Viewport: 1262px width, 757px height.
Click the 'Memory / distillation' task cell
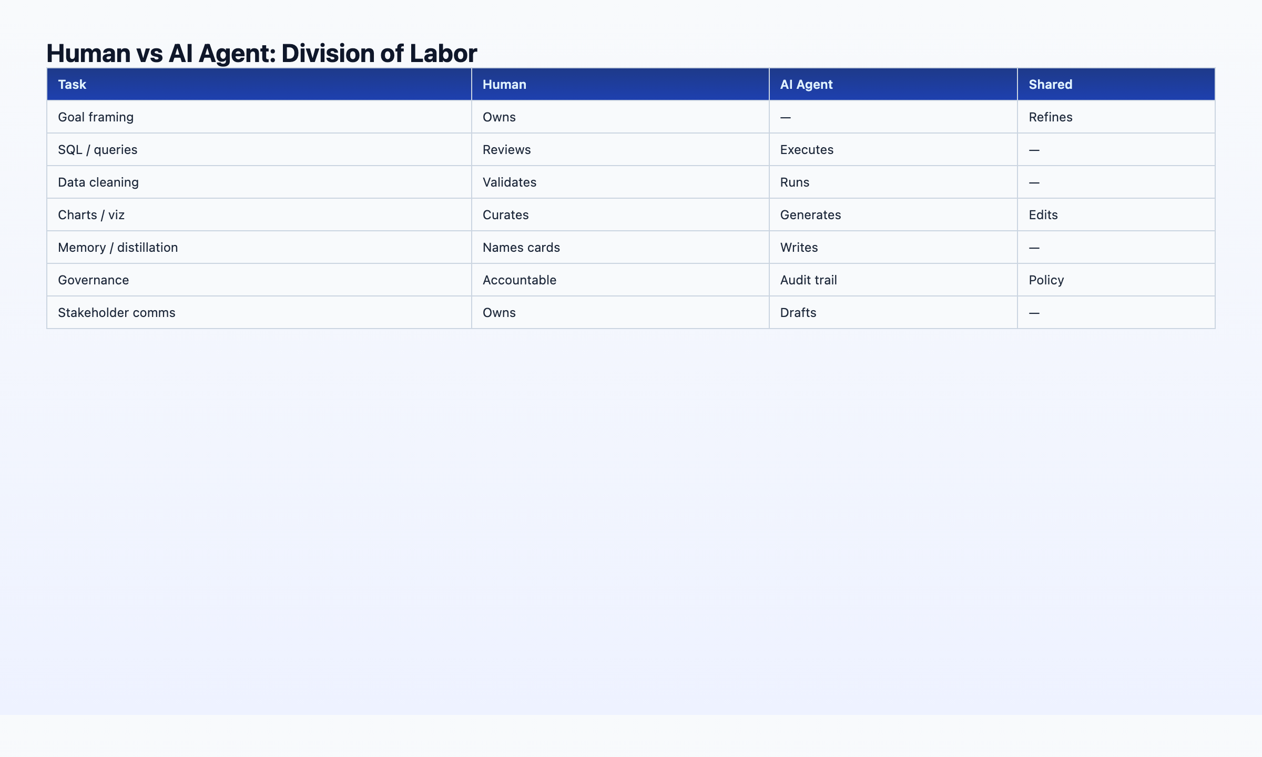[x=259, y=247]
